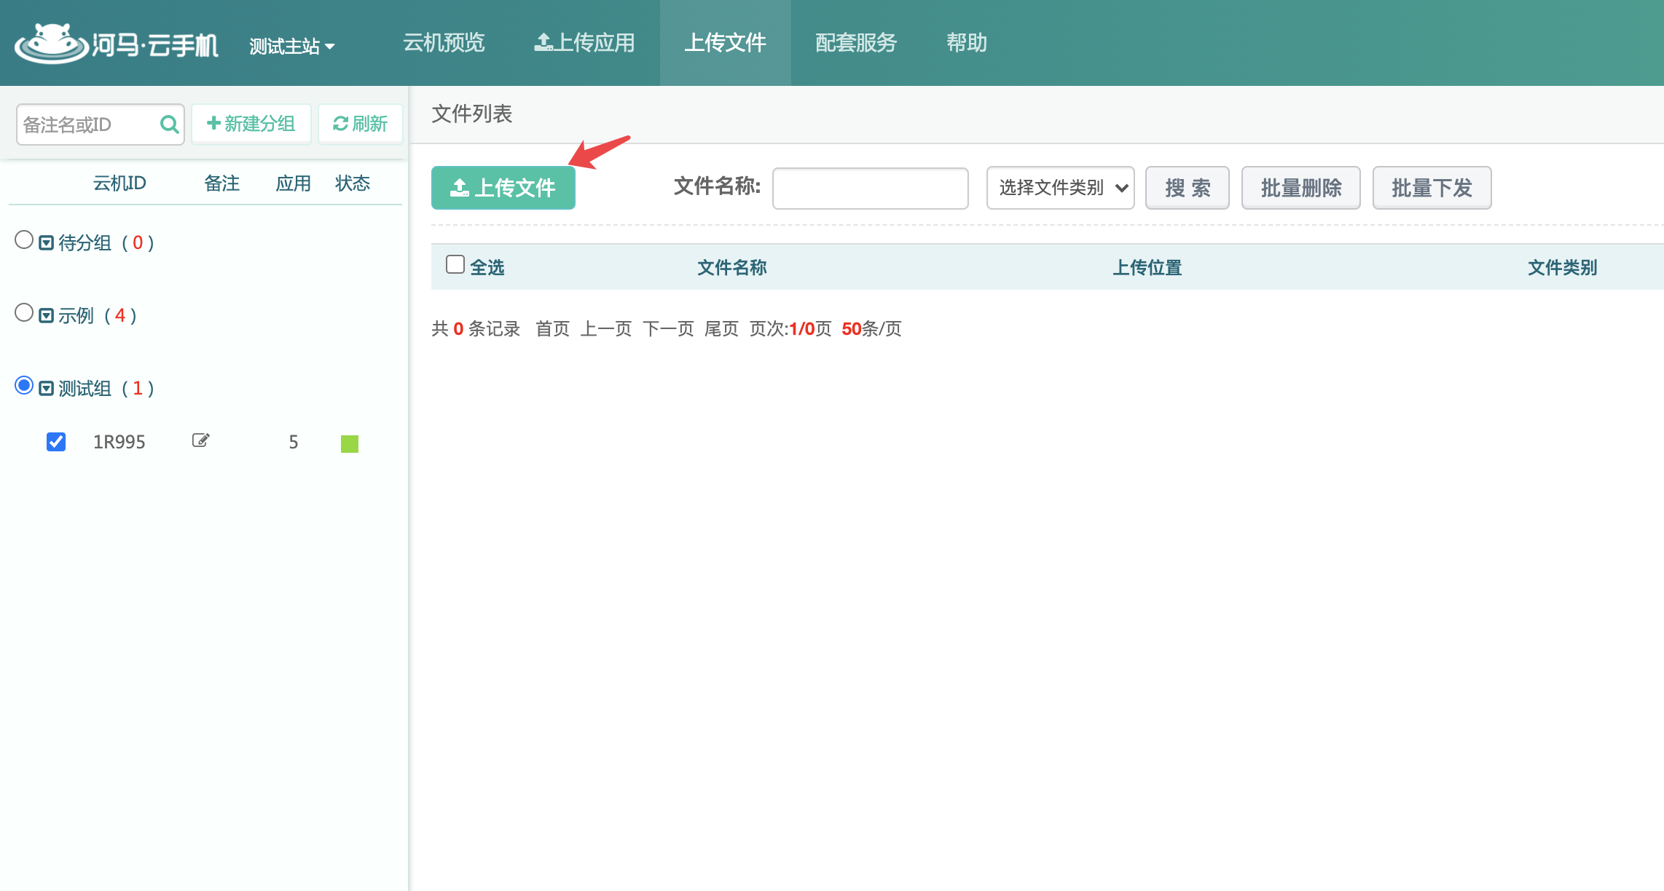Click the 文件列表 panel title
Viewport: 1664px width, 891px height.
click(x=472, y=114)
